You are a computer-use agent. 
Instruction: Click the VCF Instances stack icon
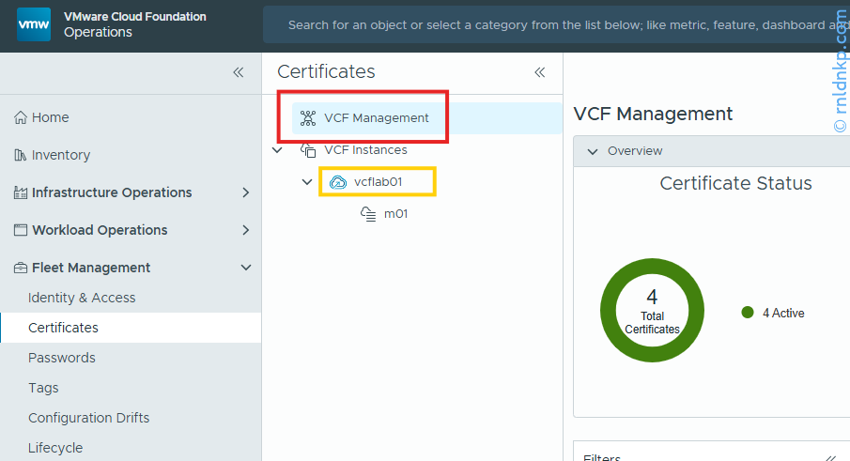307,150
